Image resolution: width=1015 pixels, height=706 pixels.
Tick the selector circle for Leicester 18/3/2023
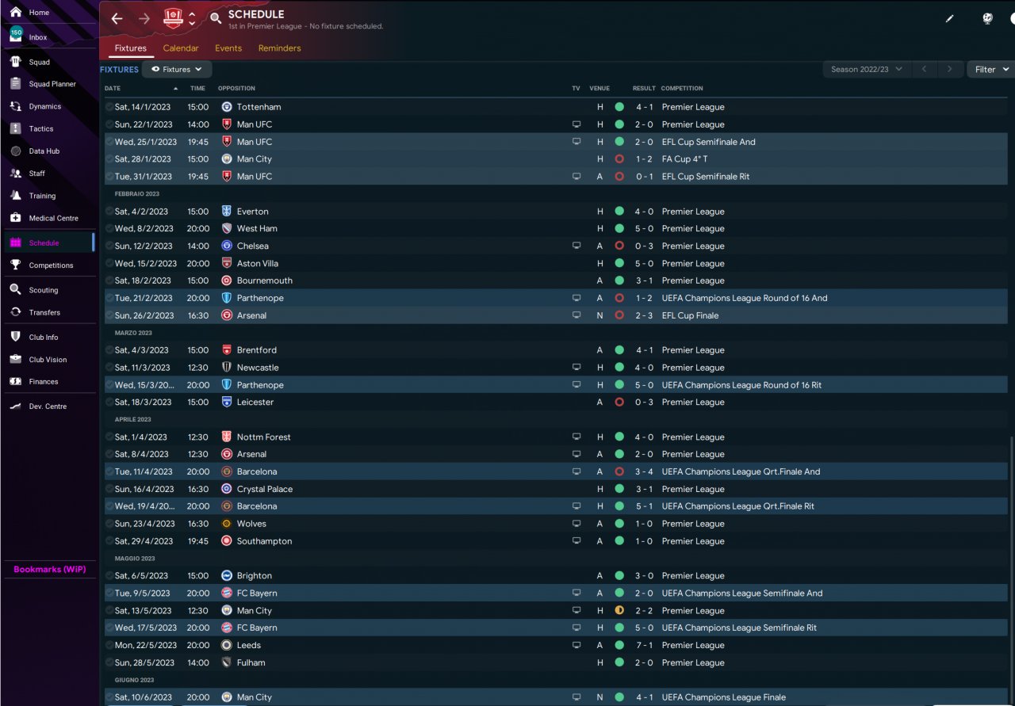[109, 402]
